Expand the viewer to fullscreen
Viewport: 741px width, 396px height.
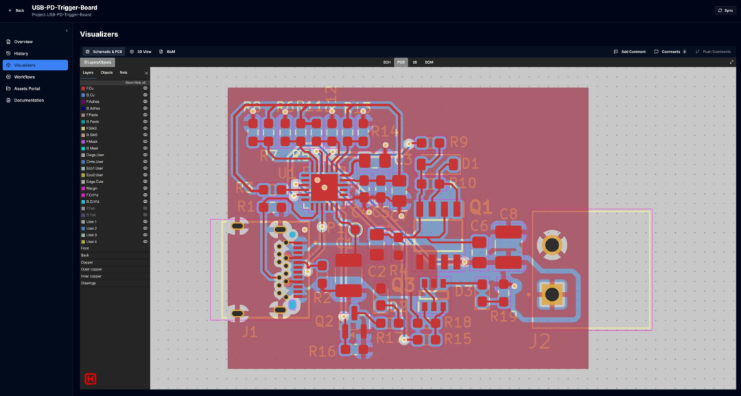coord(731,62)
